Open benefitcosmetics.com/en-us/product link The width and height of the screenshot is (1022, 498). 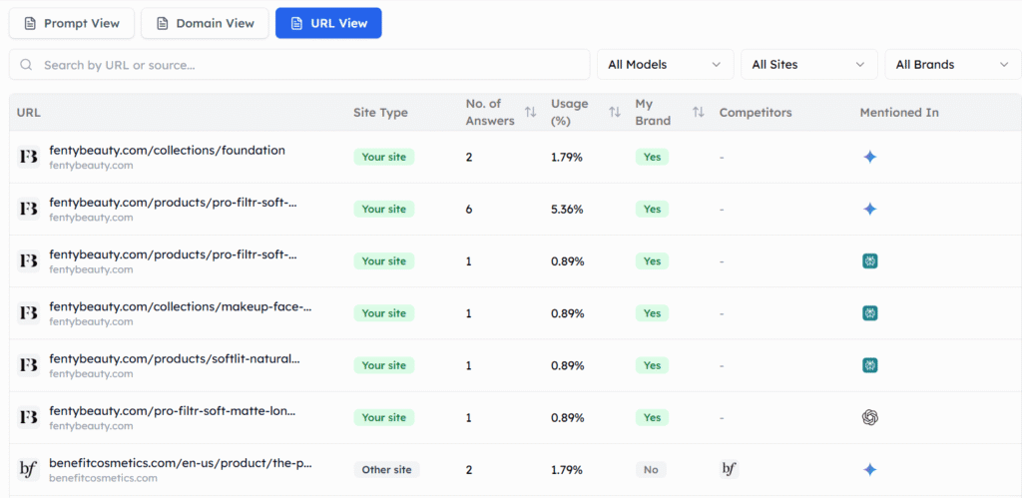[181, 463]
